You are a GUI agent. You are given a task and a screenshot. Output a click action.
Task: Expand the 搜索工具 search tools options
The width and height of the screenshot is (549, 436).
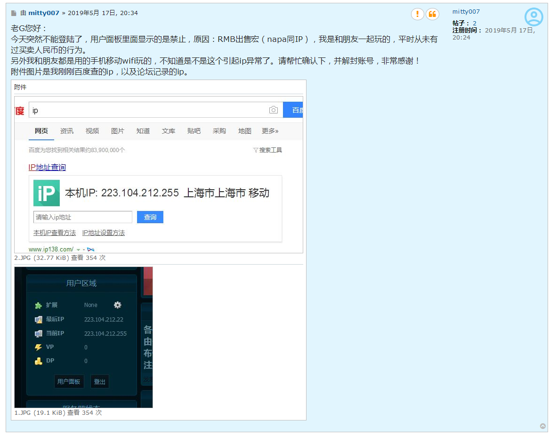267,150
